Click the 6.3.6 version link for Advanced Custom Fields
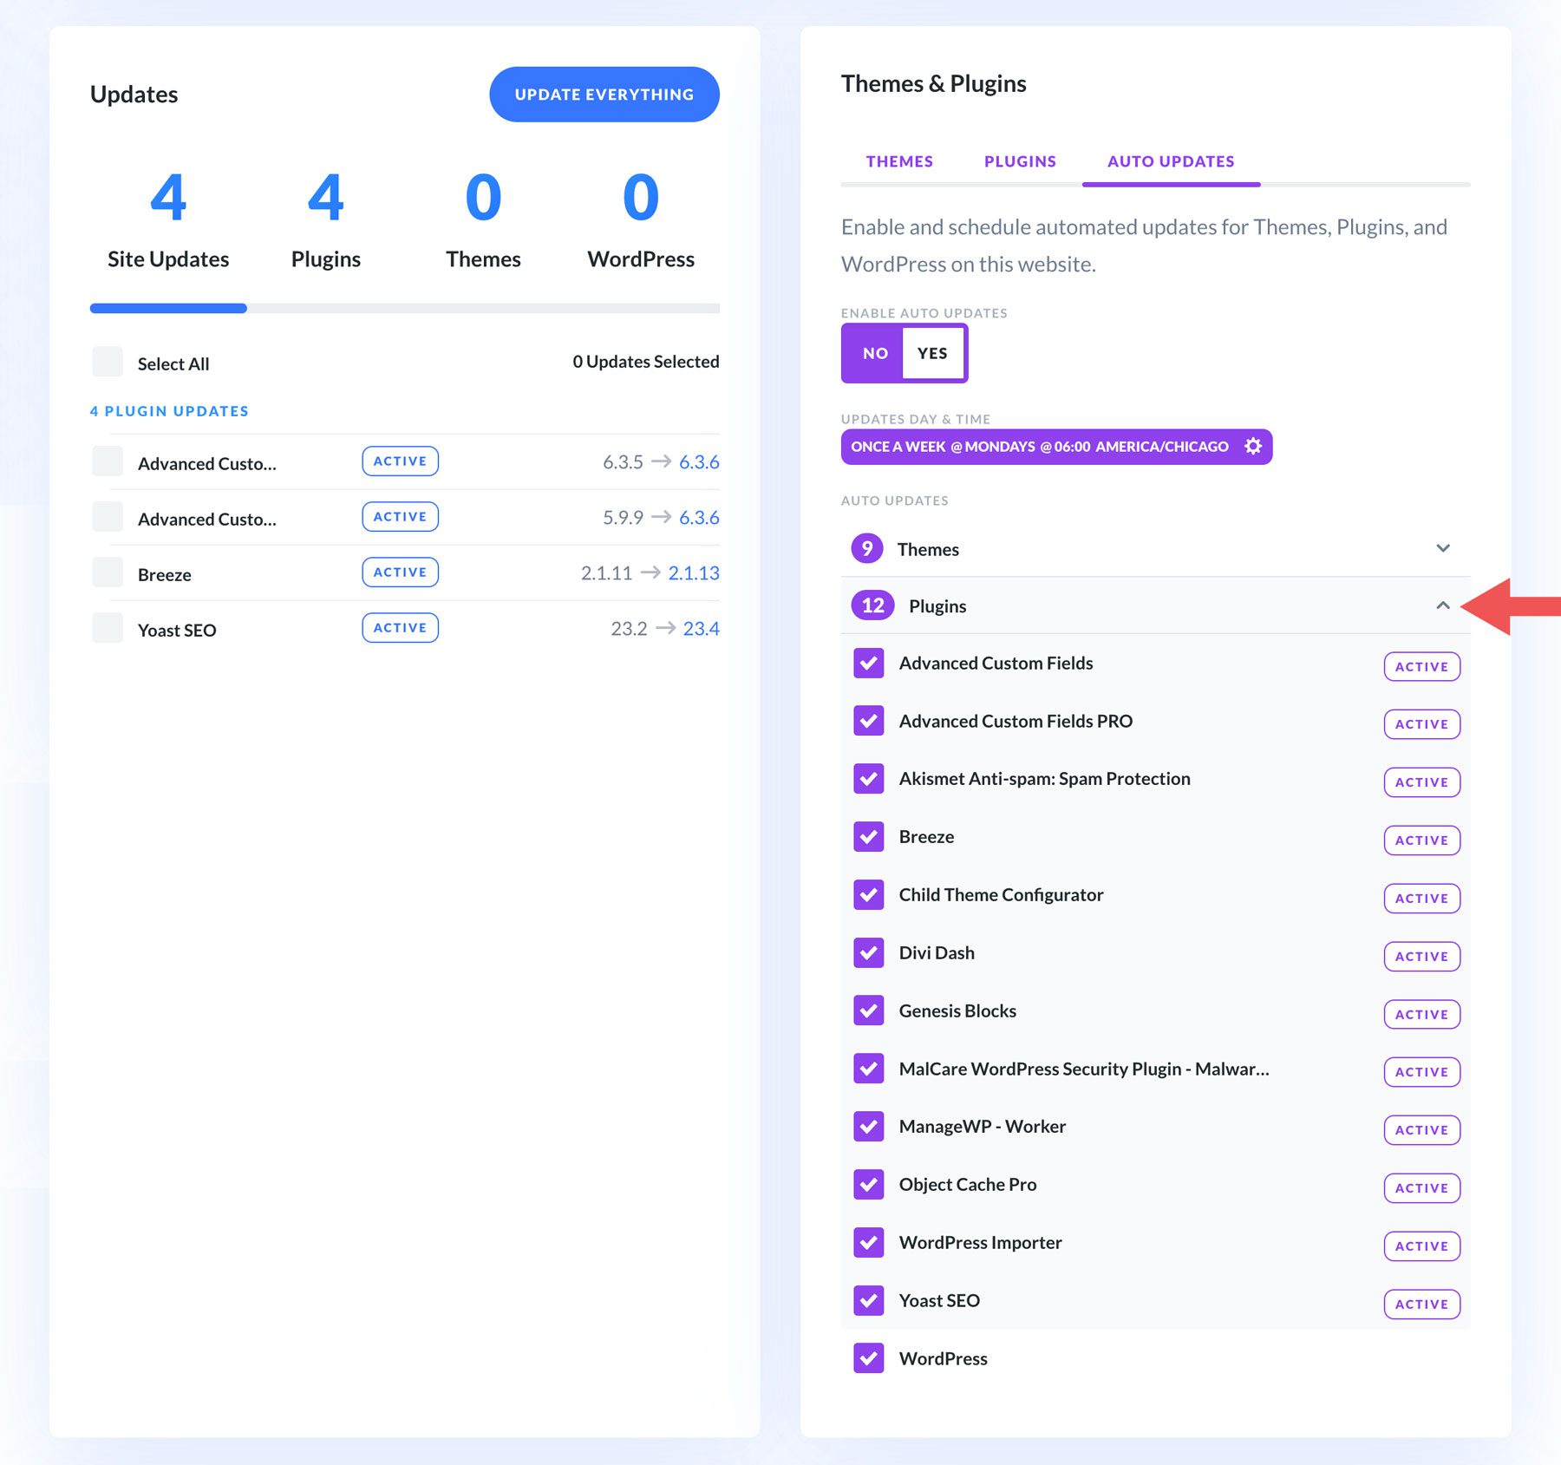1561x1465 pixels. [699, 461]
